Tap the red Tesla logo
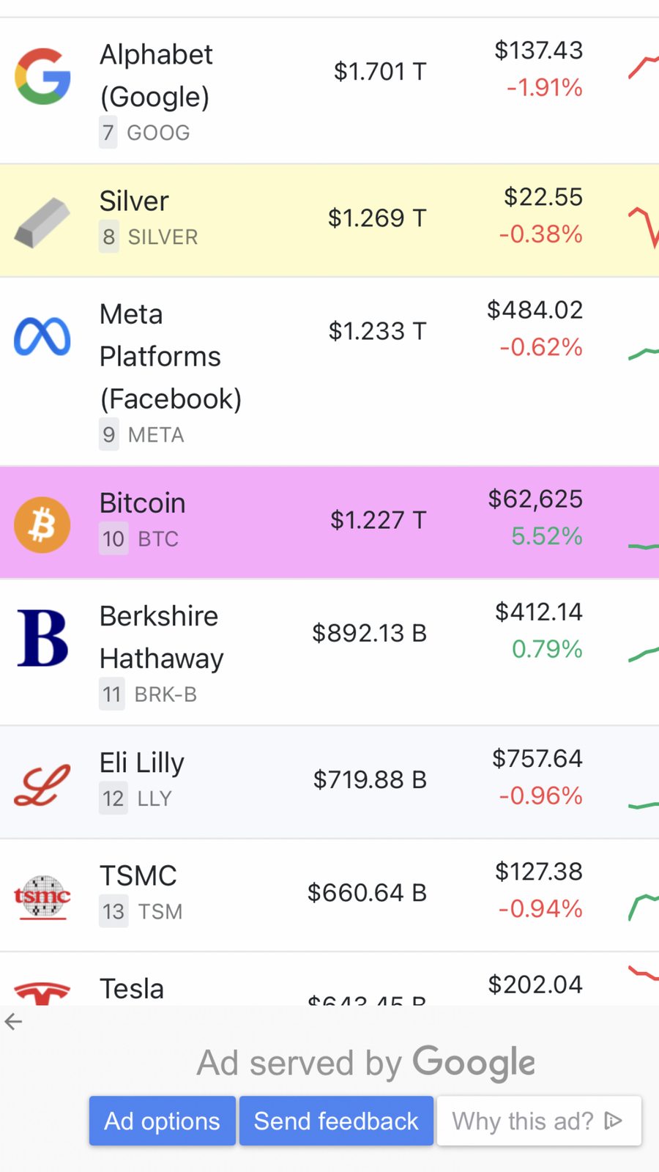Screen dimensions: 659x1172 click(x=42, y=993)
